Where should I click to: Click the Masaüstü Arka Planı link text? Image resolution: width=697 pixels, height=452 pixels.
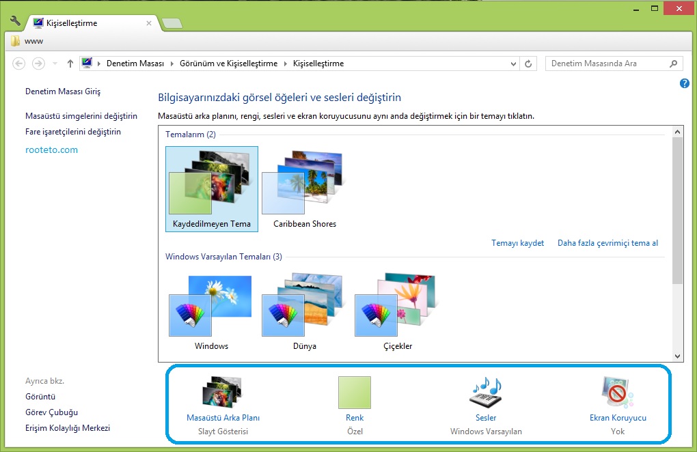[223, 418]
